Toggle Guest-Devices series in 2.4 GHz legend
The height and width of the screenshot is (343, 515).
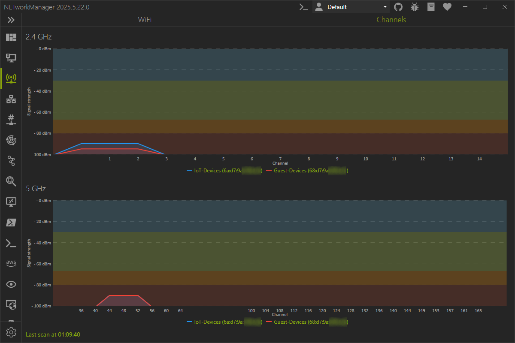tap(307, 171)
